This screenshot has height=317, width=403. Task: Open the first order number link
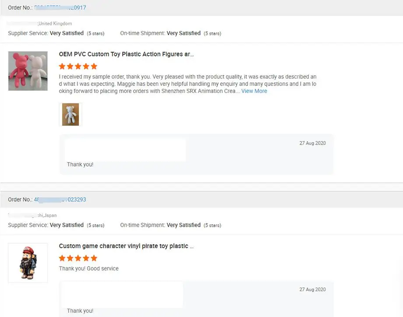60,7
